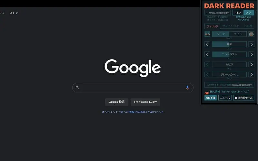Open the その他 tab
Viewport: 258px width, 161px height.
coord(248,26)
